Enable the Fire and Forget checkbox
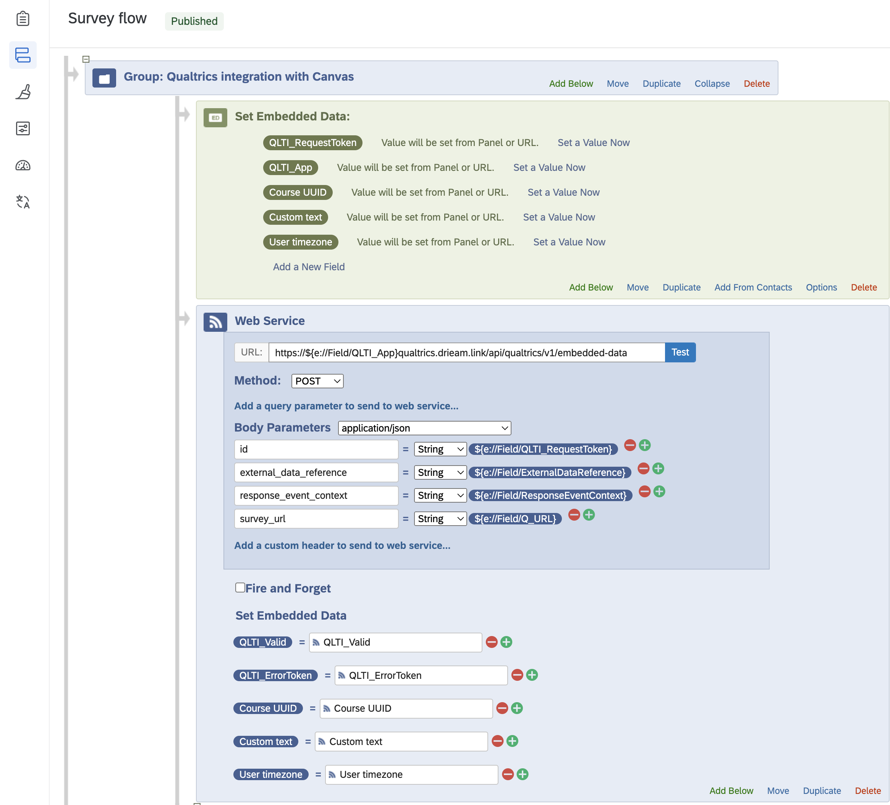 tap(240, 587)
